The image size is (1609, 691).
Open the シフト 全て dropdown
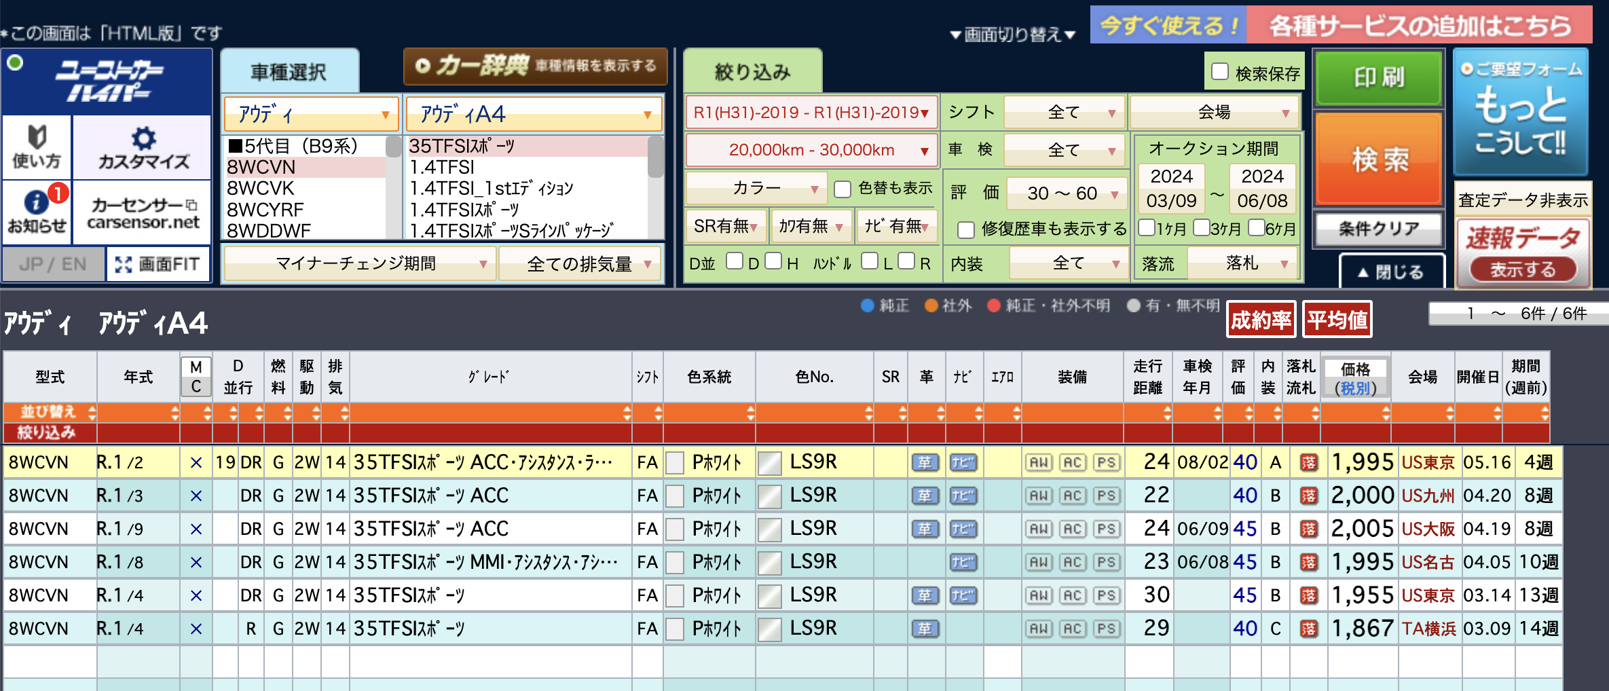(x=1064, y=113)
